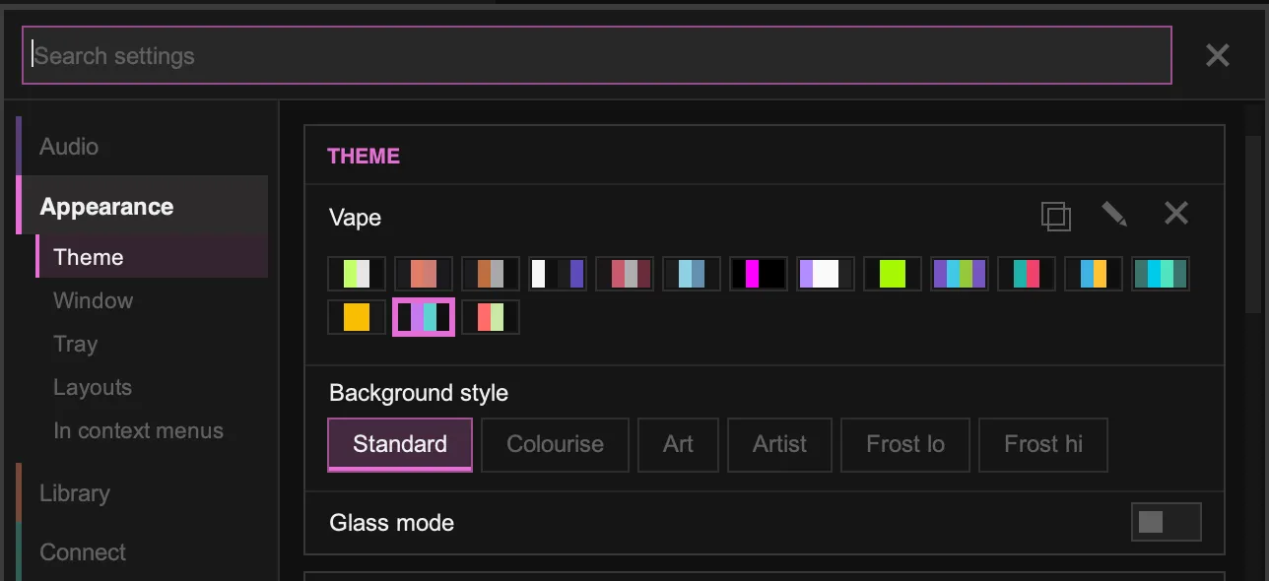1269x581 pixels.
Task: Toggle the Glass mode switch
Action: (1166, 522)
